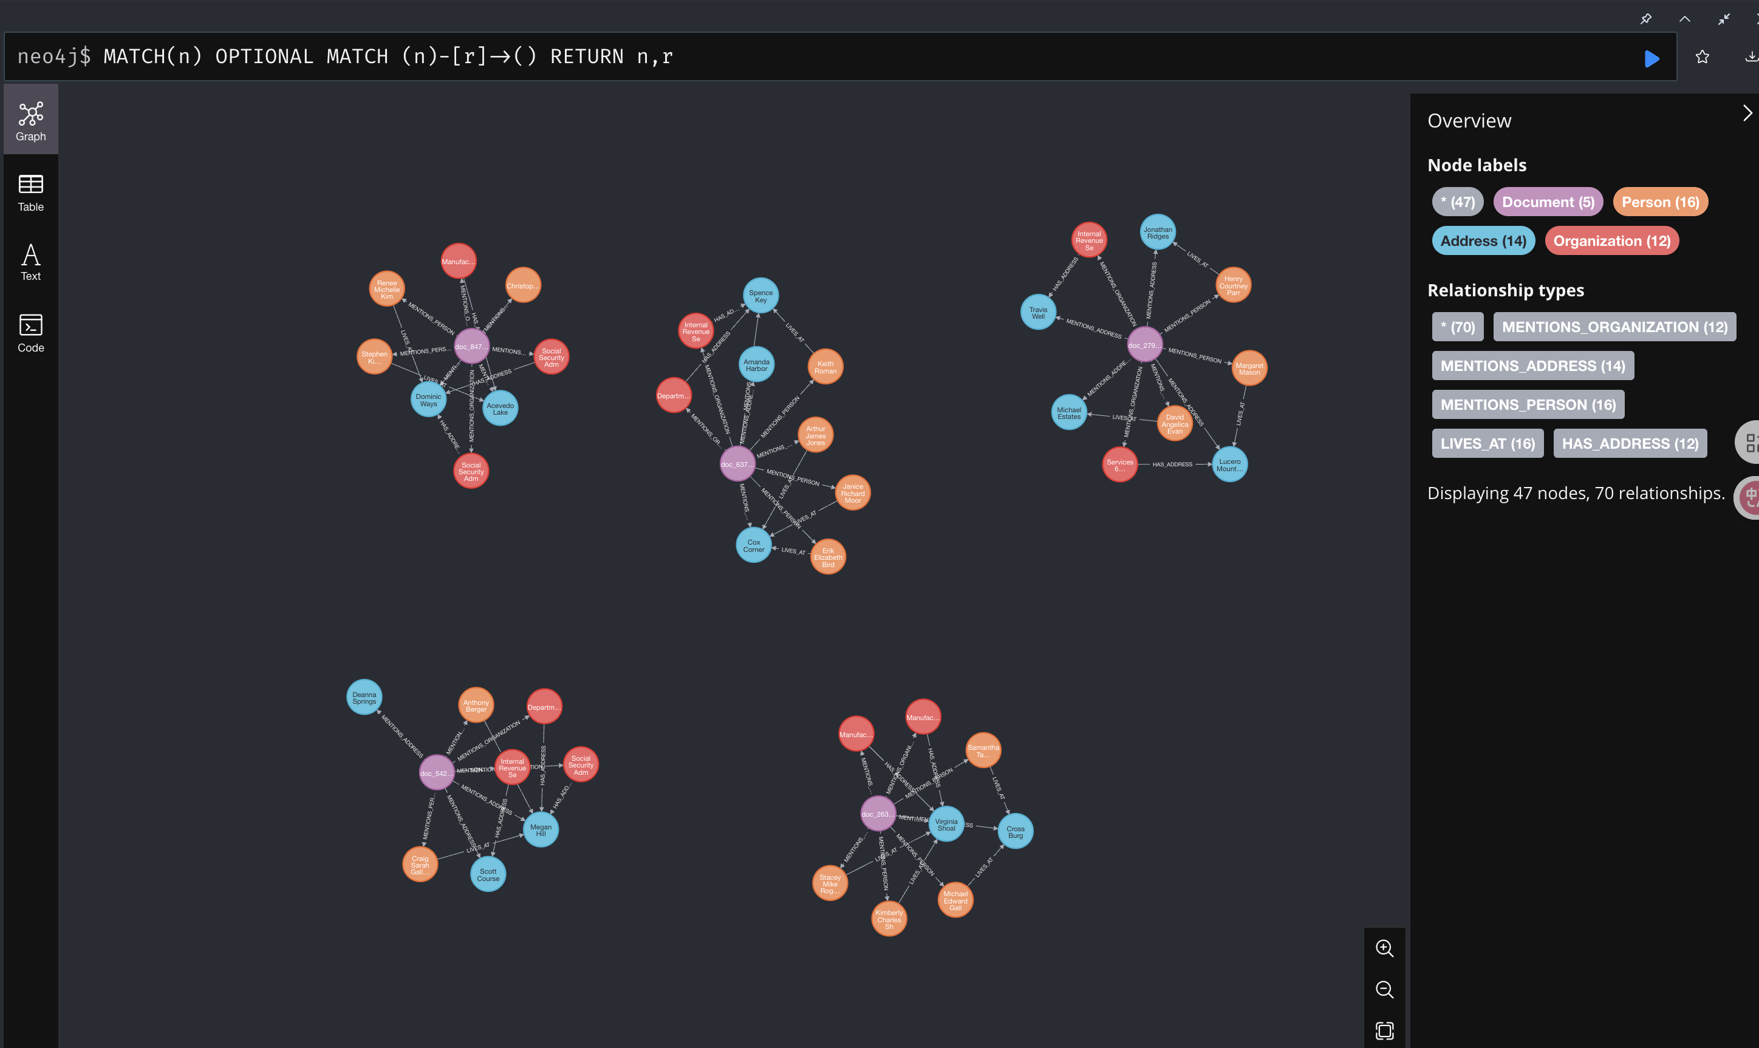The width and height of the screenshot is (1759, 1048).
Task: Save query to favorites with star icon
Action: click(x=1702, y=57)
